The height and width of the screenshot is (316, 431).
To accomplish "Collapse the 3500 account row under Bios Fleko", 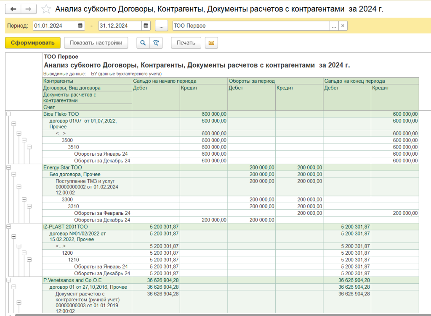I will coord(24,140).
